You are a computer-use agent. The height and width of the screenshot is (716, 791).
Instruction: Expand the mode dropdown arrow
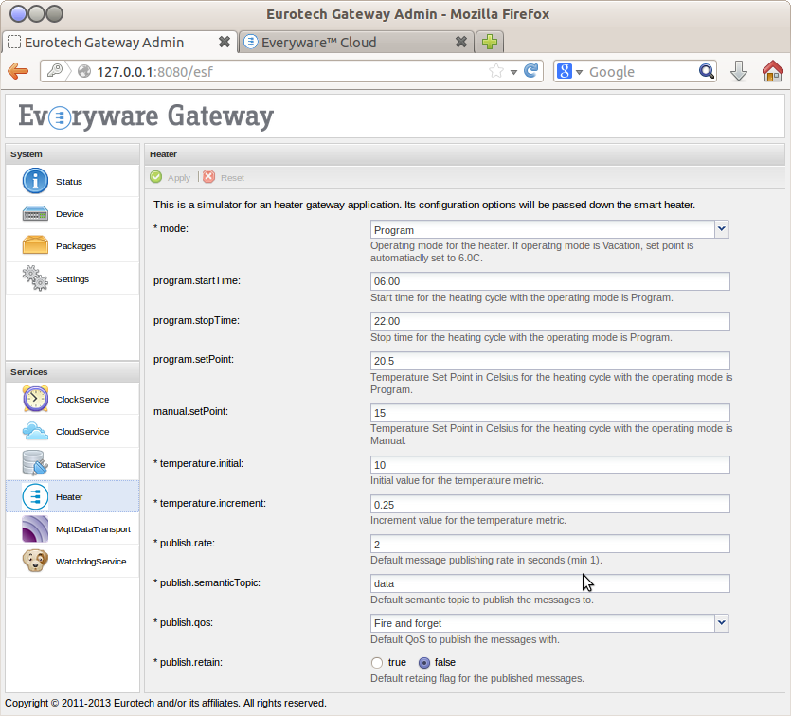[x=722, y=229]
